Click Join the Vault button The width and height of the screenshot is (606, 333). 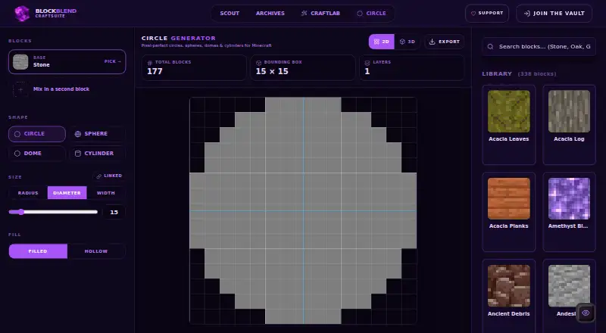click(554, 13)
